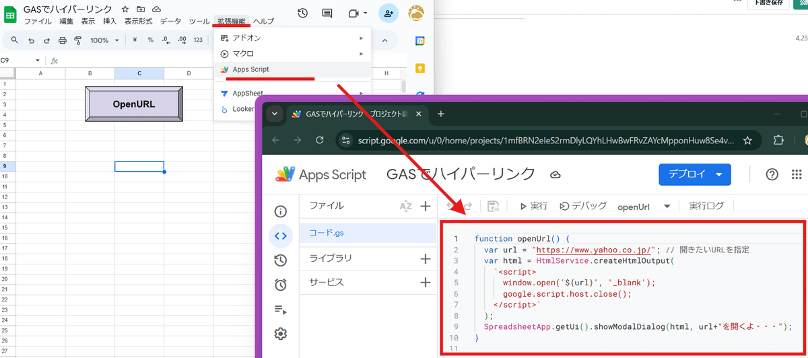Open the 挿入 menu in Sheets
808x358 pixels.
pos(110,22)
